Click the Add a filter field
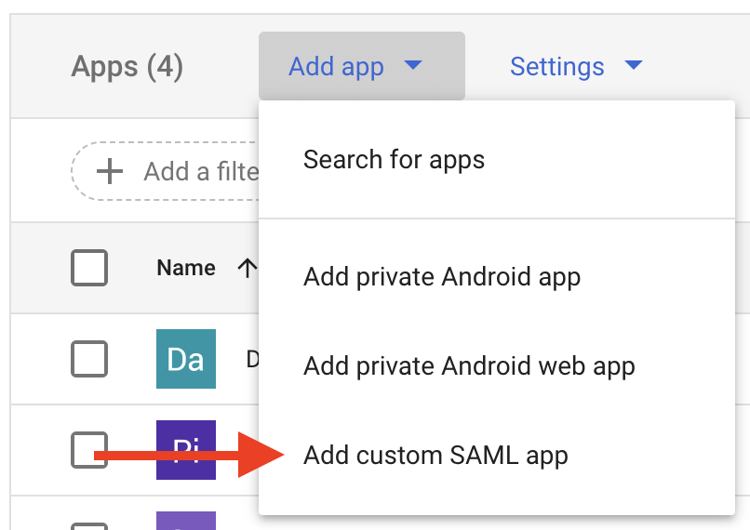The image size is (750, 530). [166, 171]
